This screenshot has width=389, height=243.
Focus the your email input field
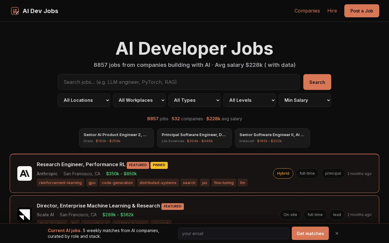click(x=234, y=234)
